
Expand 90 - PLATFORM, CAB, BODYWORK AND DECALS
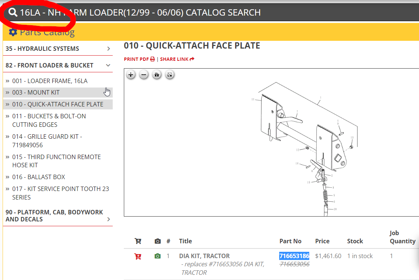(58, 215)
